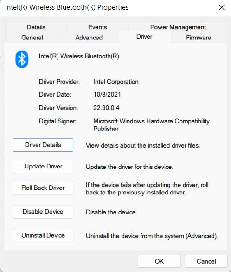Click the Driver Details button
Screen dimensions: 231x272
pos(43,145)
